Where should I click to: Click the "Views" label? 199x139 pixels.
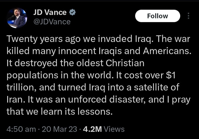(114, 129)
